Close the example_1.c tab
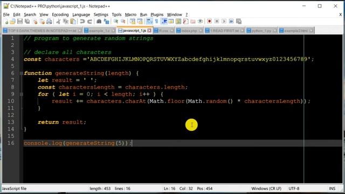The image size is (345, 194). coord(113,31)
